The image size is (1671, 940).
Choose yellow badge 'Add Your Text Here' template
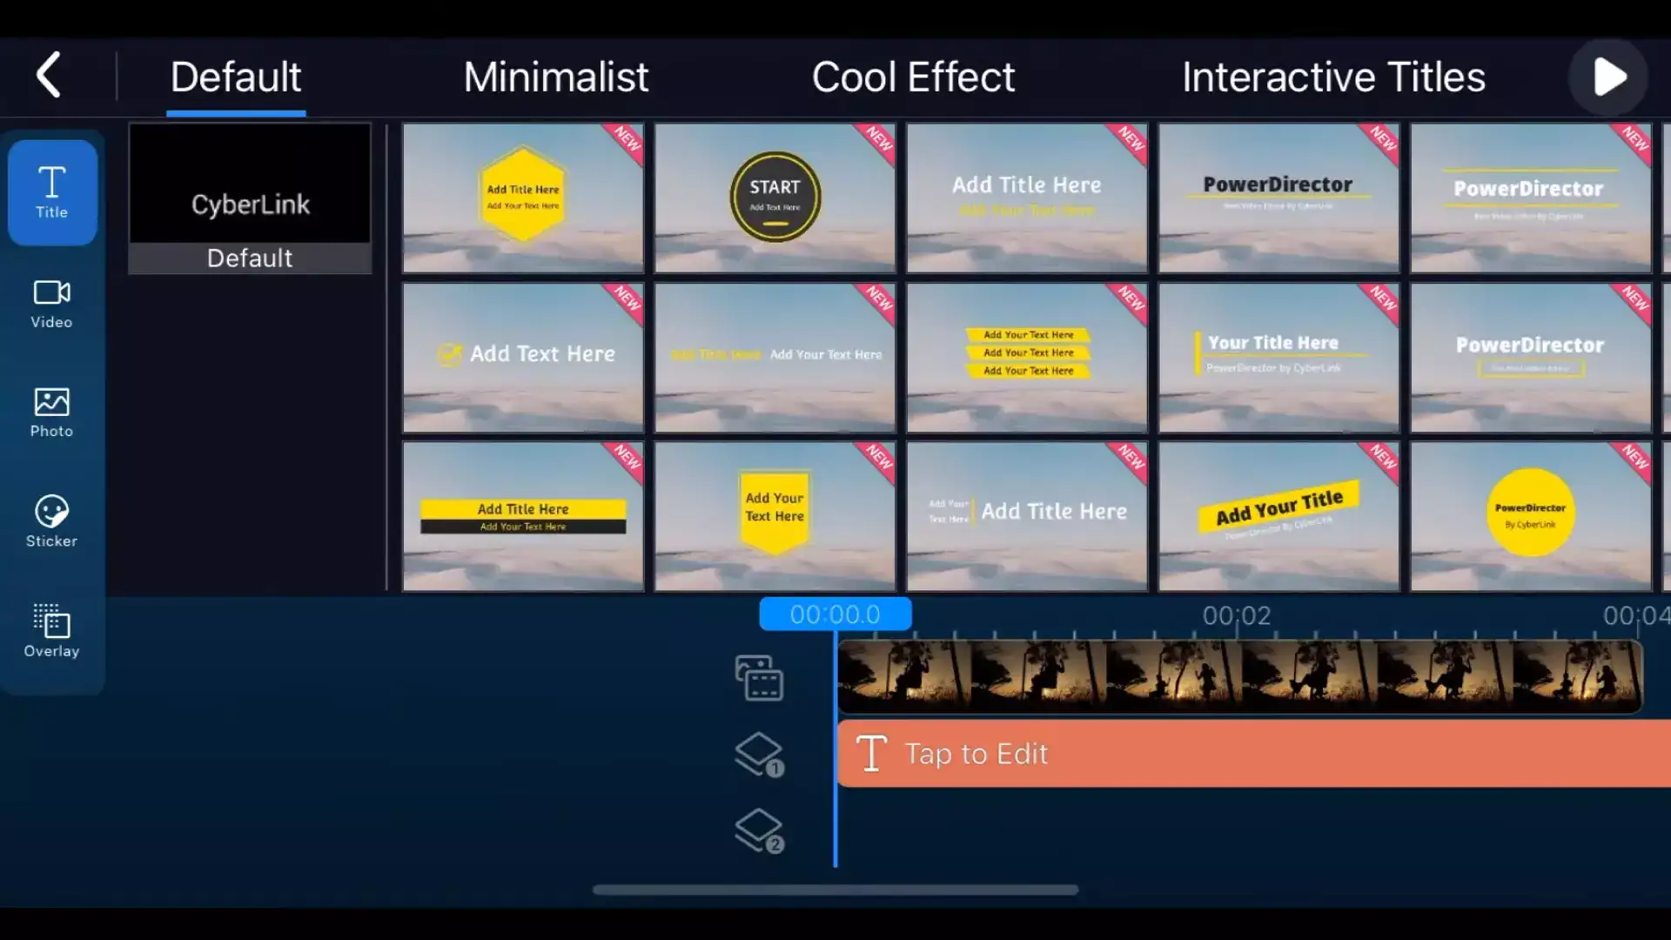[x=775, y=516]
